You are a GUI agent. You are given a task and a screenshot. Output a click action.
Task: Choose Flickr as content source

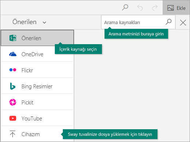(x=37, y=70)
